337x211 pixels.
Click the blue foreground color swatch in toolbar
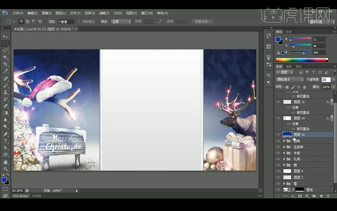tap(4, 179)
